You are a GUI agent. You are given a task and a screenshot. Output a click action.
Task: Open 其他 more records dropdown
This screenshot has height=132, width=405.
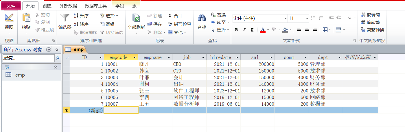click(177, 32)
